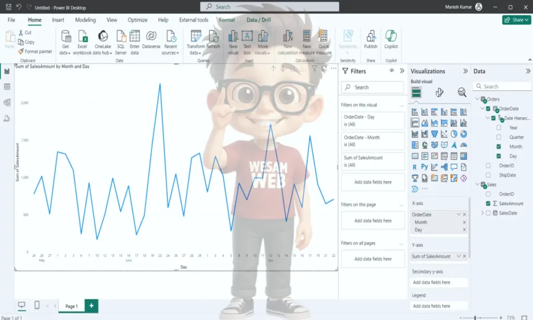This screenshot has height=320, width=533.
Task: Select the Python visual icon
Action: (424, 167)
